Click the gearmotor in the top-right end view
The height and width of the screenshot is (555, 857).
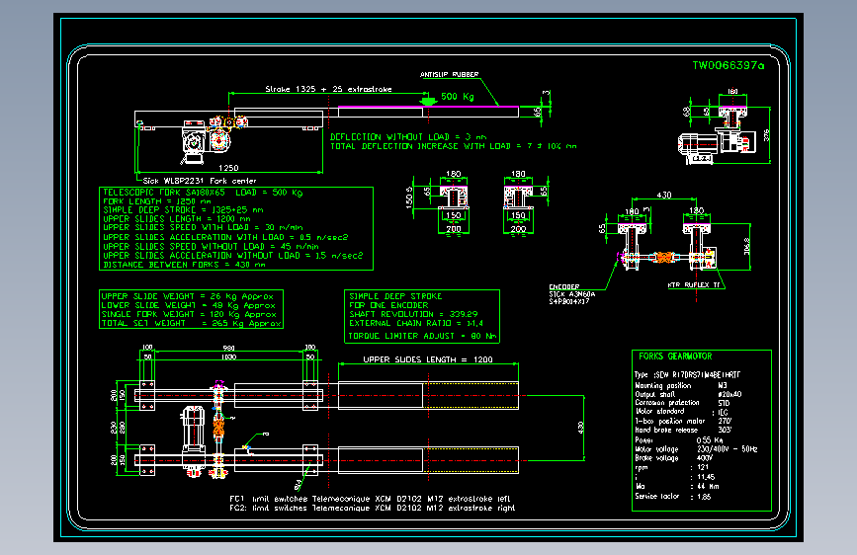click(x=699, y=146)
